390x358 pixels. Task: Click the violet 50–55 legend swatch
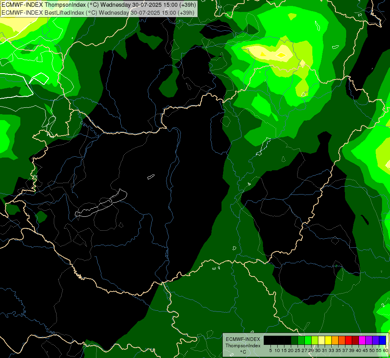376,340
